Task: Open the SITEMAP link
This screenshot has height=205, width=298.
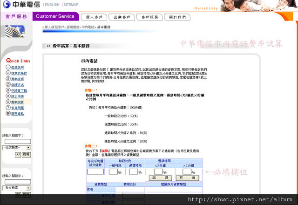Action: pyautogui.click(x=71, y=5)
